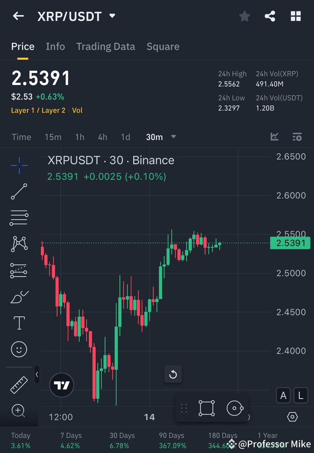Screen dimensions: 314x453
Task: Select the measure ruler tool
Action: click(19, 384)
